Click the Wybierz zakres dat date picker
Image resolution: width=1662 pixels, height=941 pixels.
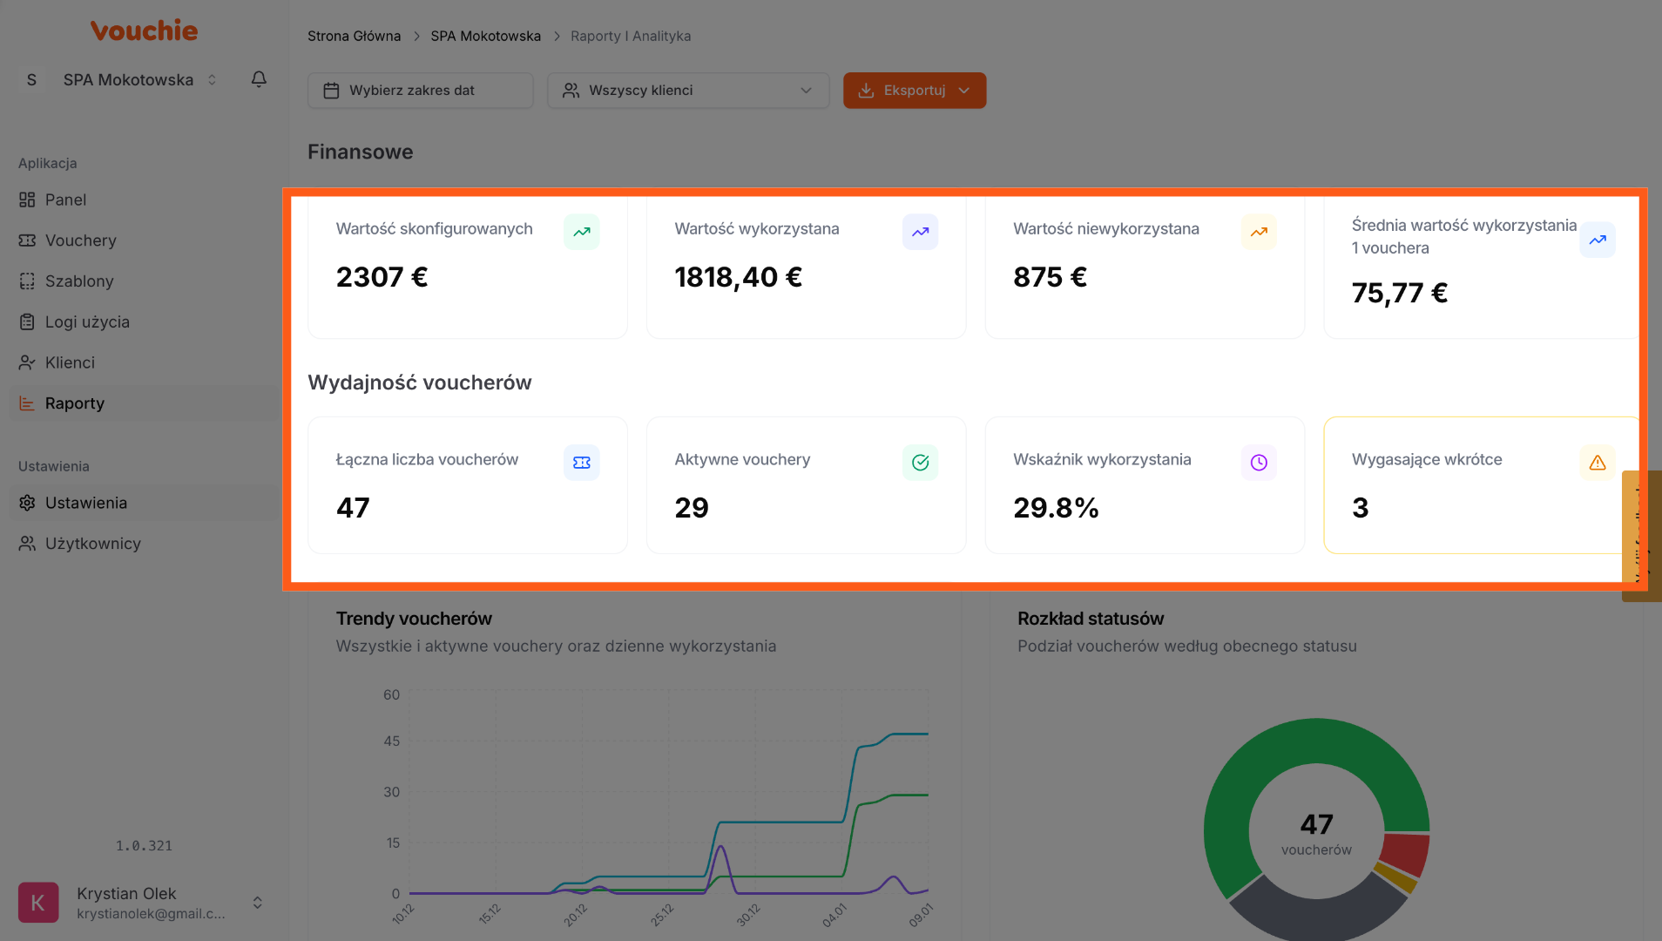click(420, 91)
